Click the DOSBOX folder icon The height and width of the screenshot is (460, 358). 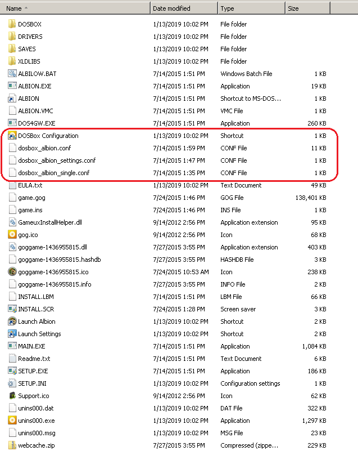(x=12, y=24)
